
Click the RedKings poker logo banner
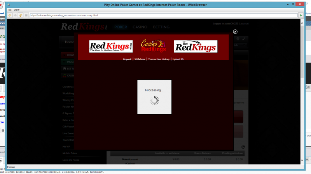(x=111, y=46)
